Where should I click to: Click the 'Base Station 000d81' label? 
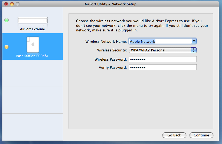32,56
